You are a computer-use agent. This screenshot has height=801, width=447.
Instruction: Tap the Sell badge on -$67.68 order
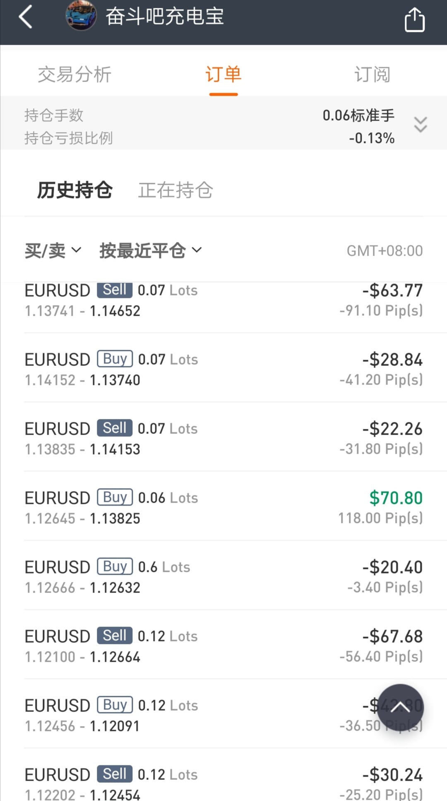click(x=115, y=635)
